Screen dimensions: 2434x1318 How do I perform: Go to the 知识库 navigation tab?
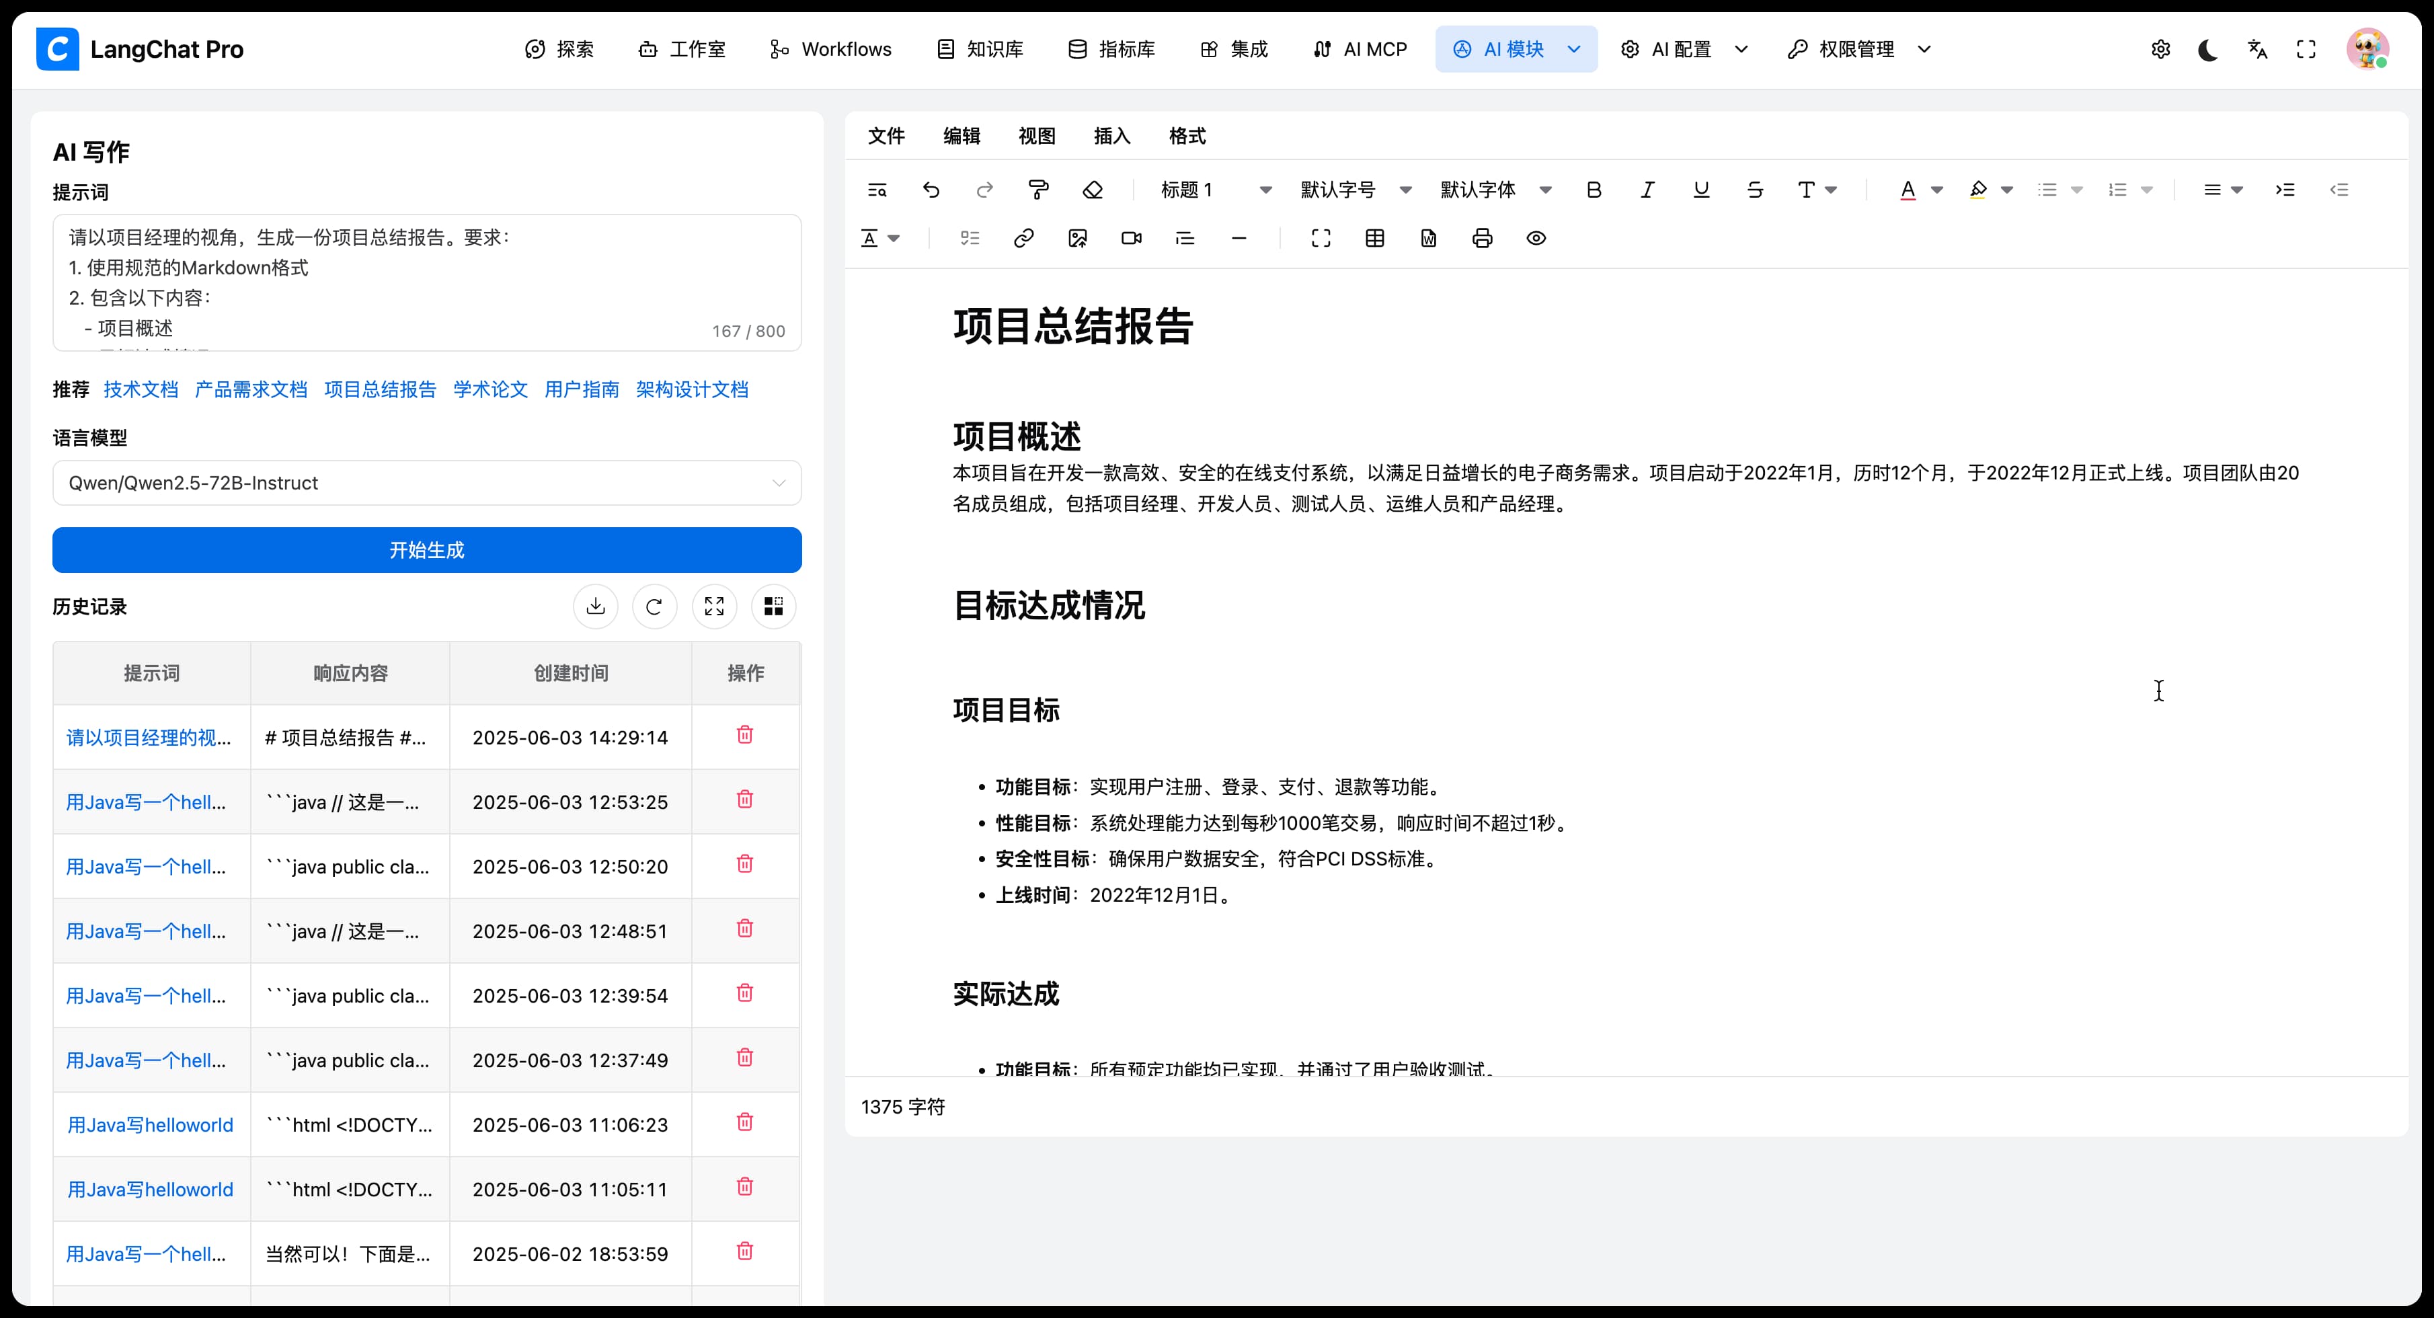980,49
